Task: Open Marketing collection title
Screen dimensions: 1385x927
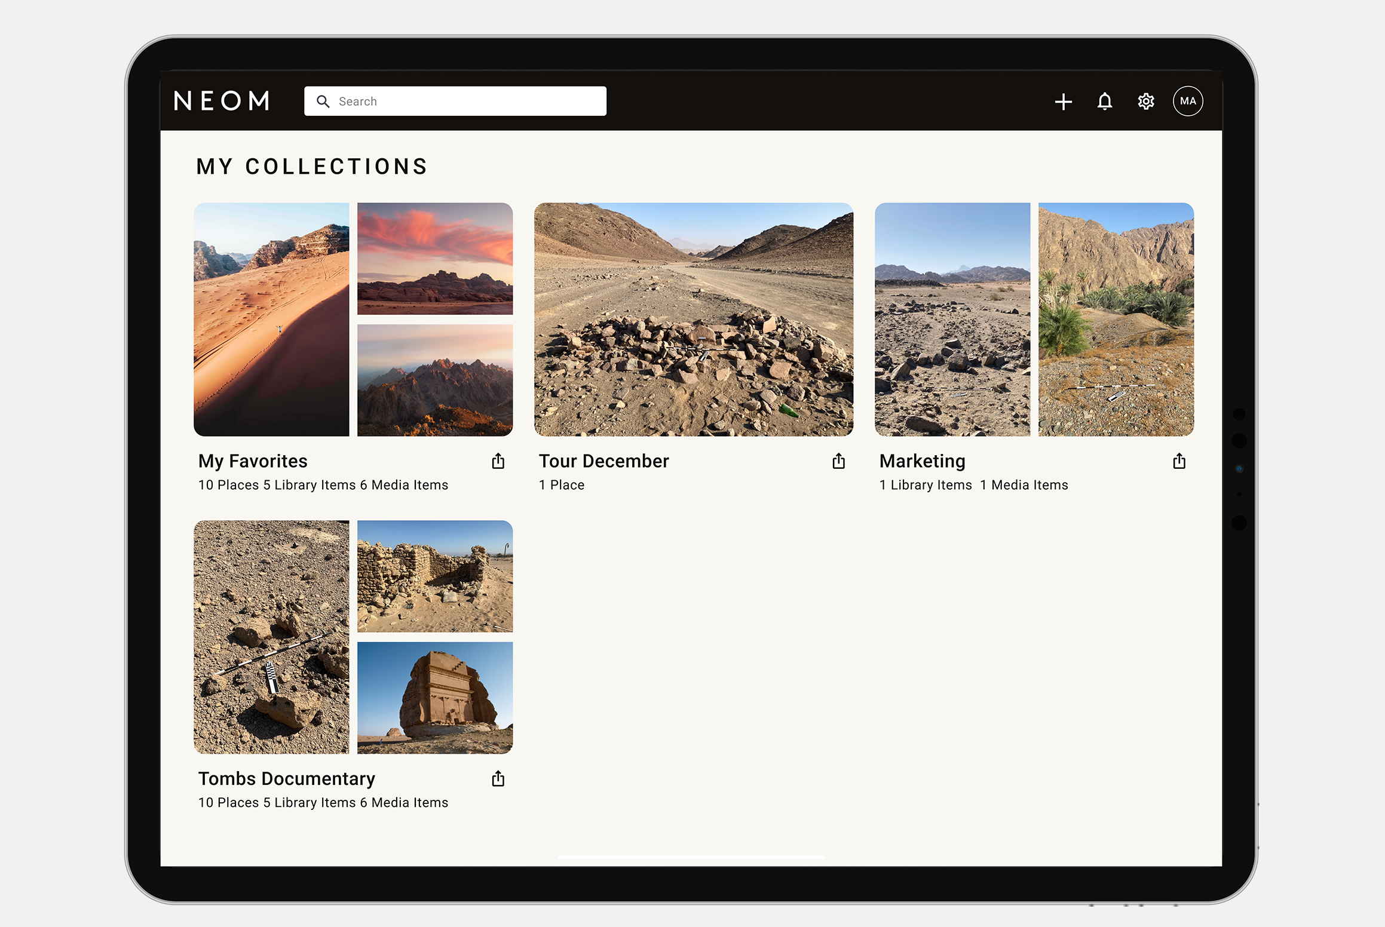Action: [922, 461]
